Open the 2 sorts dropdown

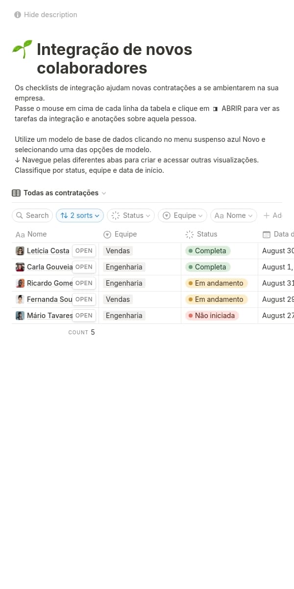[x=80, y=215]
